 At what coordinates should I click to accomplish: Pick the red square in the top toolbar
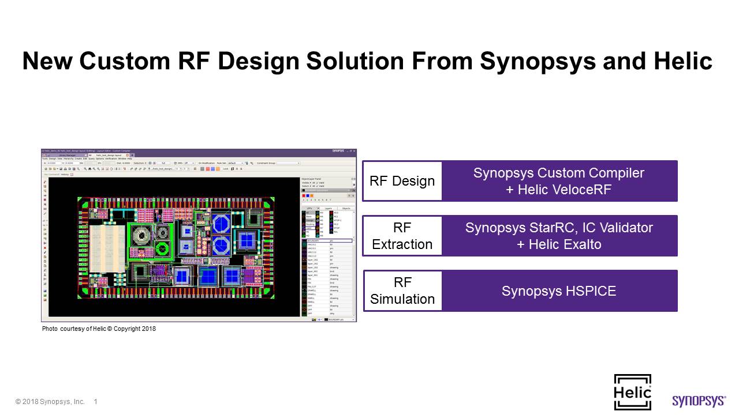click(x=208, y=169)
